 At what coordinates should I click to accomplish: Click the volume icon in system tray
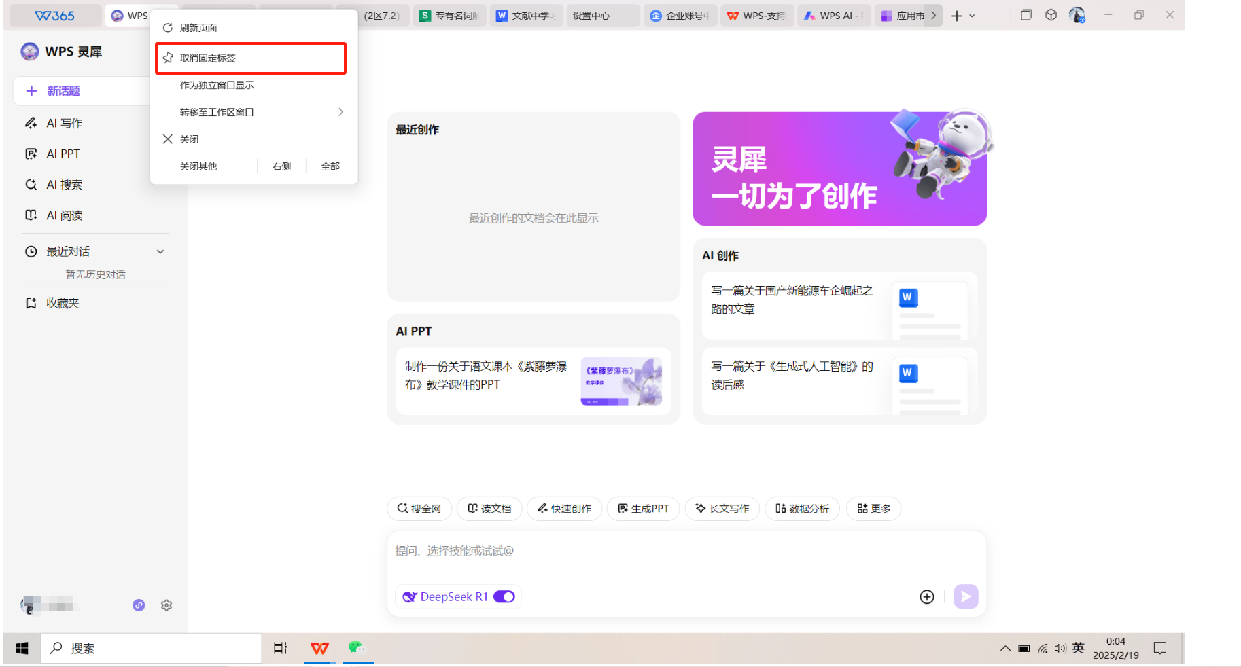pyautogui.click(x=1060, y=648)
